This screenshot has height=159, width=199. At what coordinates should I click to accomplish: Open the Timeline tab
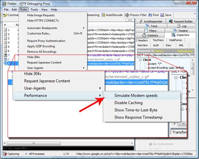coord(180,31)
